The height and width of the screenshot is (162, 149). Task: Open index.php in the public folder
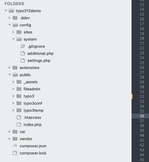(x=32, y=125)
